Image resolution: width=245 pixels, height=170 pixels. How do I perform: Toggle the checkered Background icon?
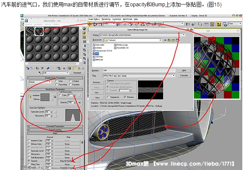[84, 37]
